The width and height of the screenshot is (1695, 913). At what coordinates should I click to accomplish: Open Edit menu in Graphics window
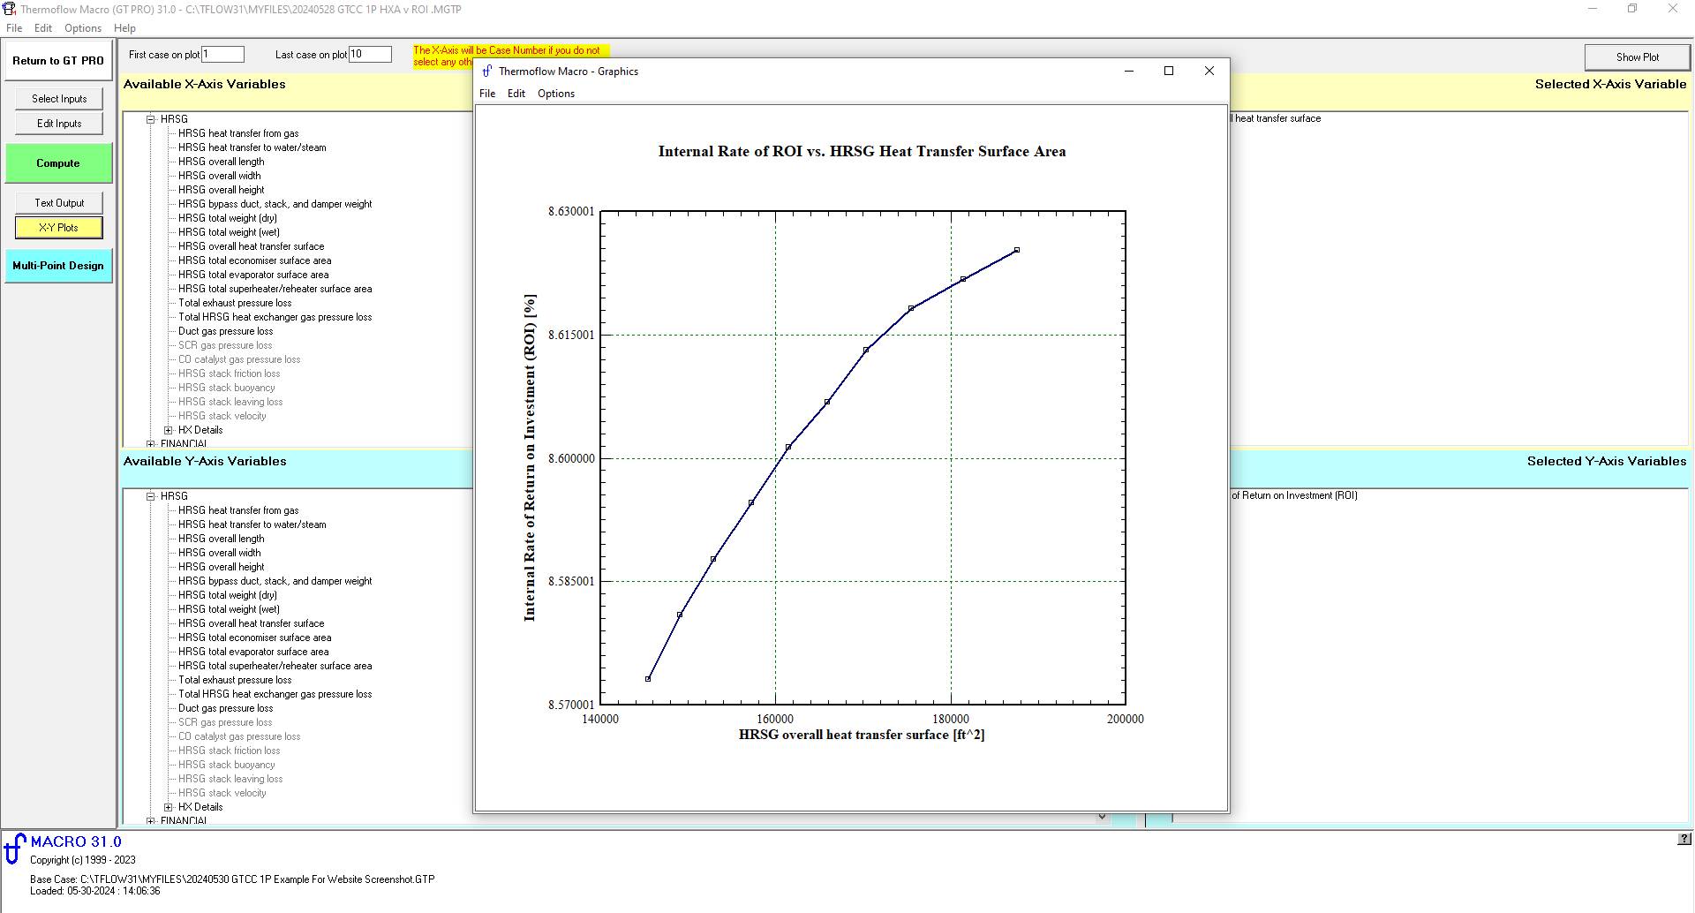(x=516, y=94)
